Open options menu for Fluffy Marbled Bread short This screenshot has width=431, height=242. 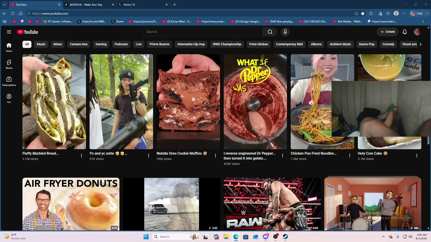[81, 156]
